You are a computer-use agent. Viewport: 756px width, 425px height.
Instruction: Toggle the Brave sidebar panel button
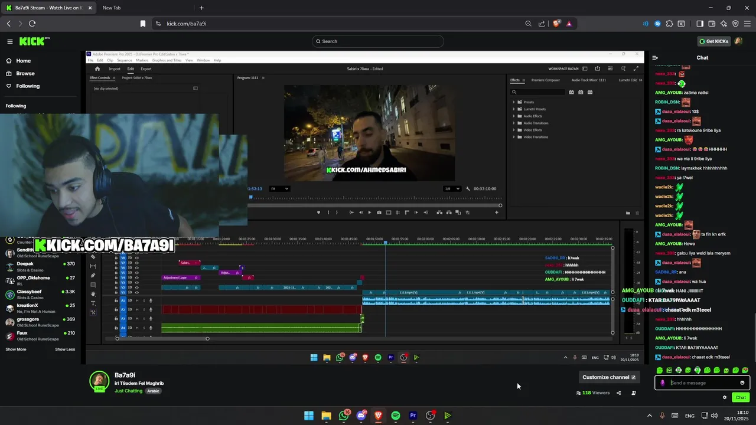[700, 24]
